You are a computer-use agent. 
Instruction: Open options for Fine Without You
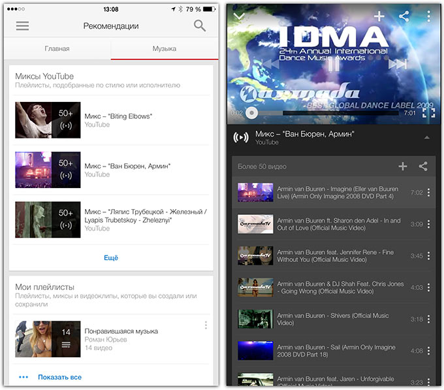[x=429, y=255]
